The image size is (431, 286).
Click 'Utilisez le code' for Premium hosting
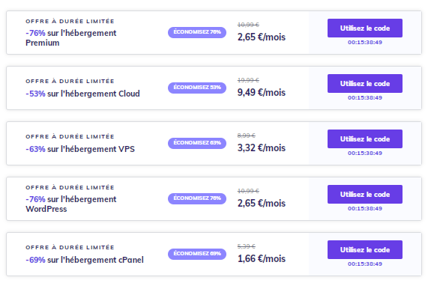[365, 28]
